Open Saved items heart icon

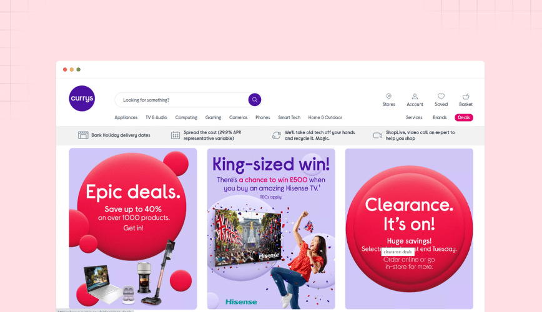[441, 96]
